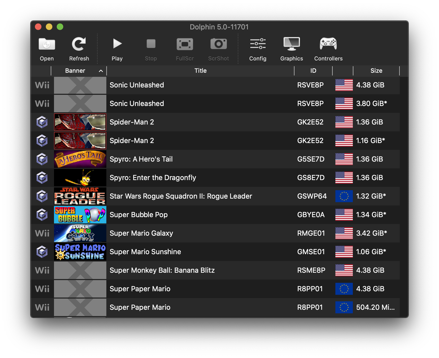The image size is (439, 358).
Task: Click Spyro Enter the Dragonfly GameCube icon
Action: pyautogui.click(x=42, y=178)
